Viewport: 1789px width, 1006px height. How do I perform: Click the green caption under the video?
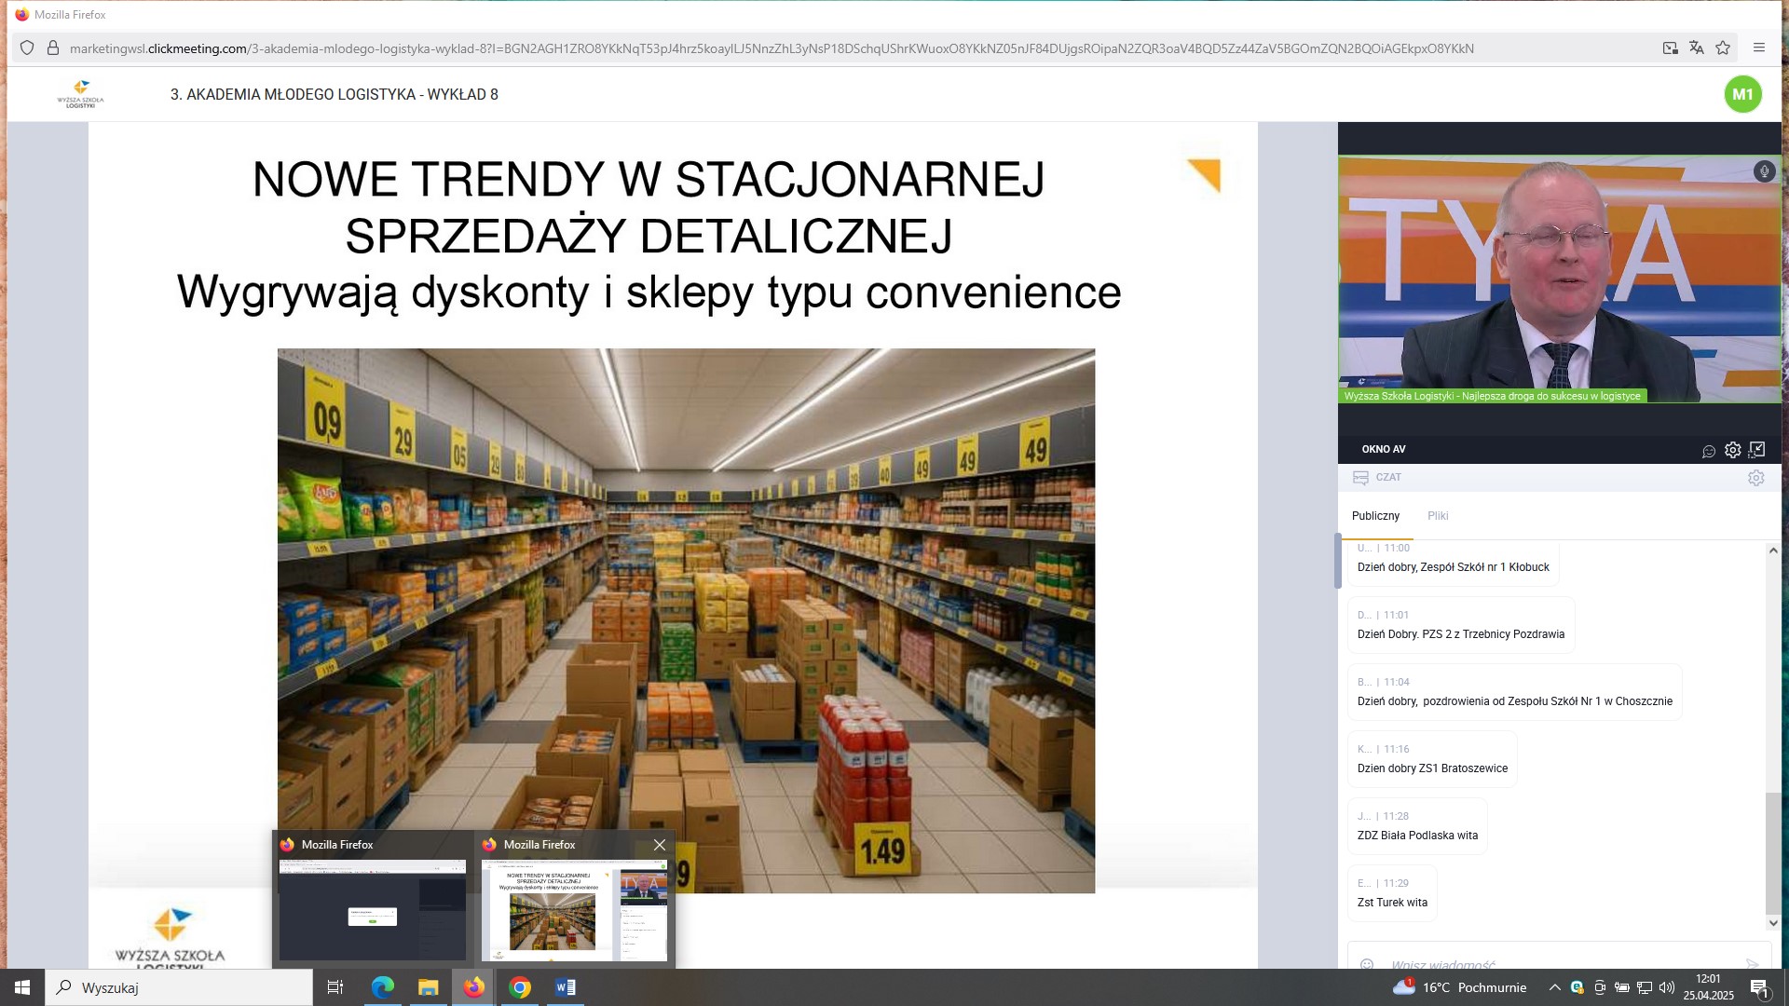[1493, 396]
